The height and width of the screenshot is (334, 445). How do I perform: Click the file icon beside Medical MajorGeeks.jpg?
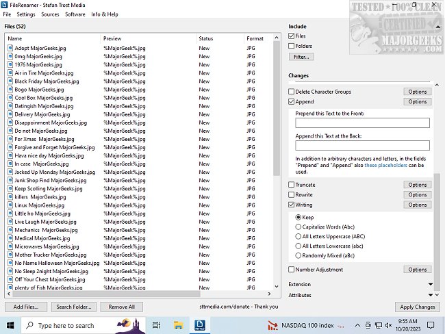pos(10,238)
